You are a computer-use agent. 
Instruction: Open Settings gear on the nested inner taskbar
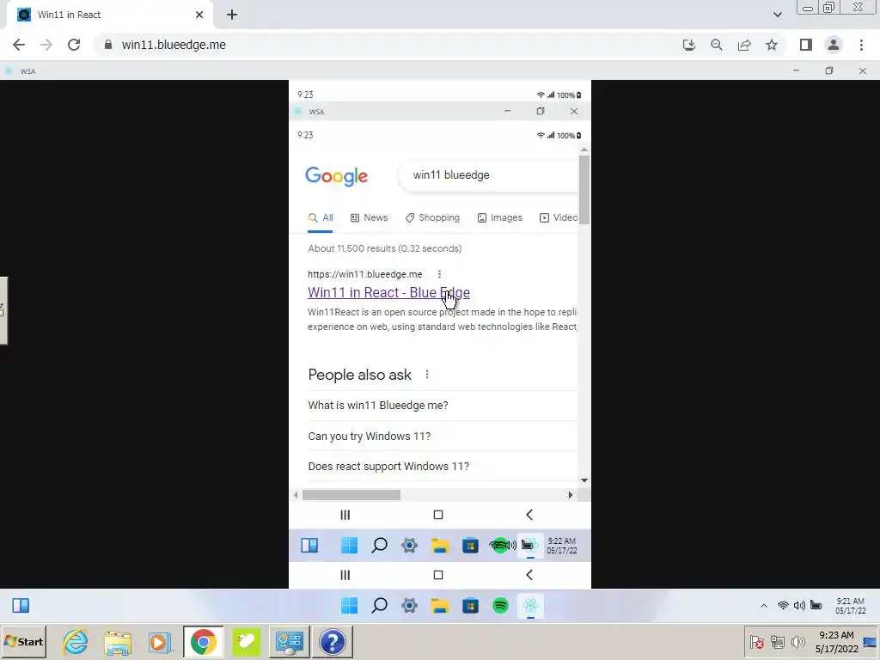click(x=410, y=545)
